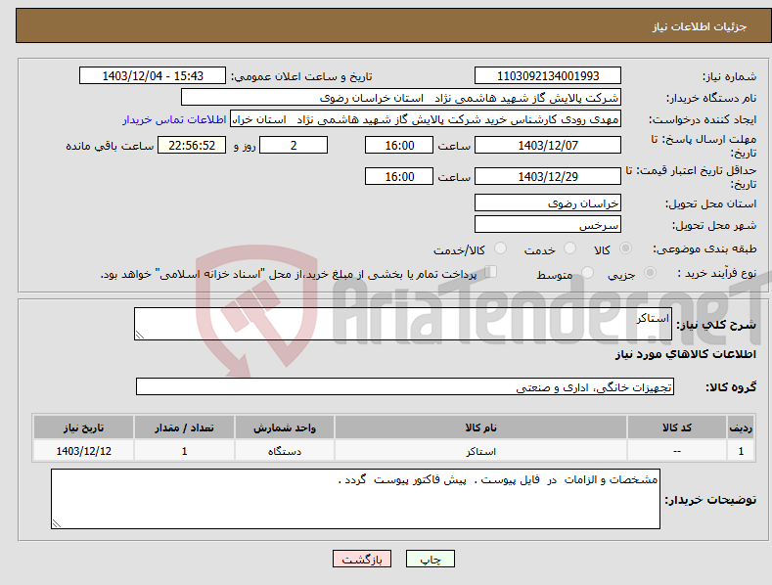The image size is (772, 585).
Task: Click the price validity date 1403/12/29
Action: tap(548, 176)
